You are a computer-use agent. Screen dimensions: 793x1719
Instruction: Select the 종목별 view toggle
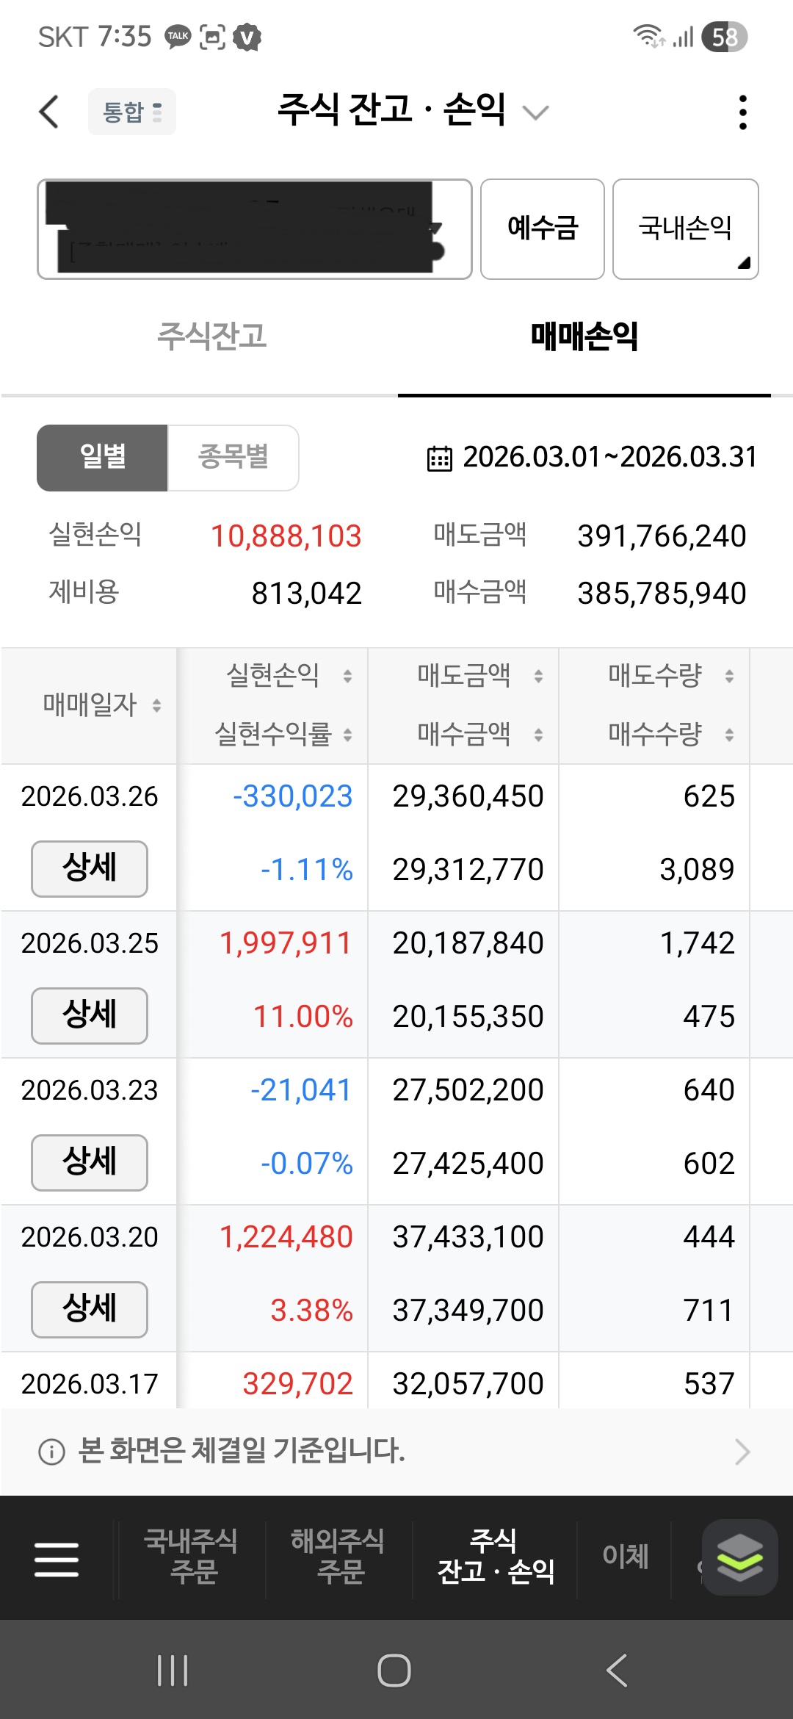233,458
